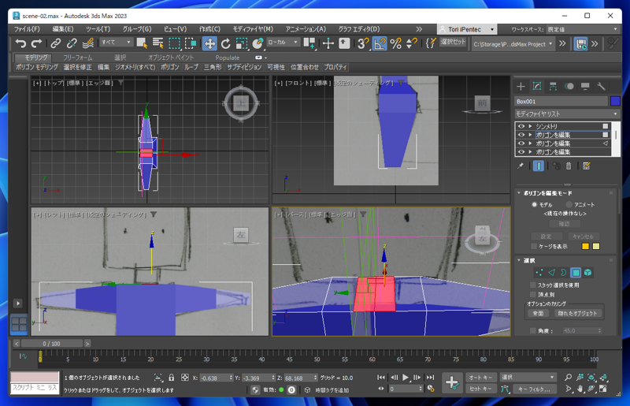Enable the スタック選択を使用 checkbox

coord(533,285)
